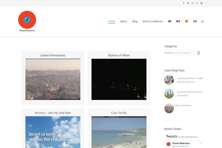View the Skyline of Milan webcam image
222x148 pixels.
click(x=119, y=79)
